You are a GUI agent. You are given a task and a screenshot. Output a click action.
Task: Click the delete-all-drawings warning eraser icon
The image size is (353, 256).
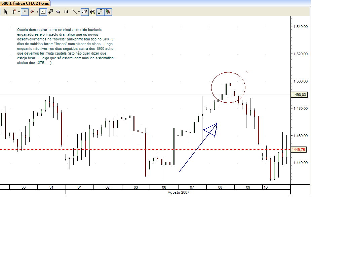coord(93,11)
